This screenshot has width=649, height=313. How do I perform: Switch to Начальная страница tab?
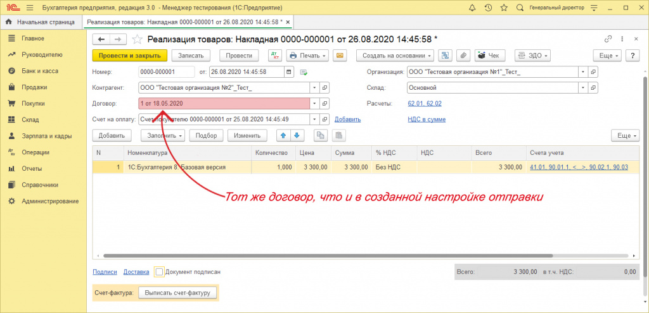click(x=41, y=22)
